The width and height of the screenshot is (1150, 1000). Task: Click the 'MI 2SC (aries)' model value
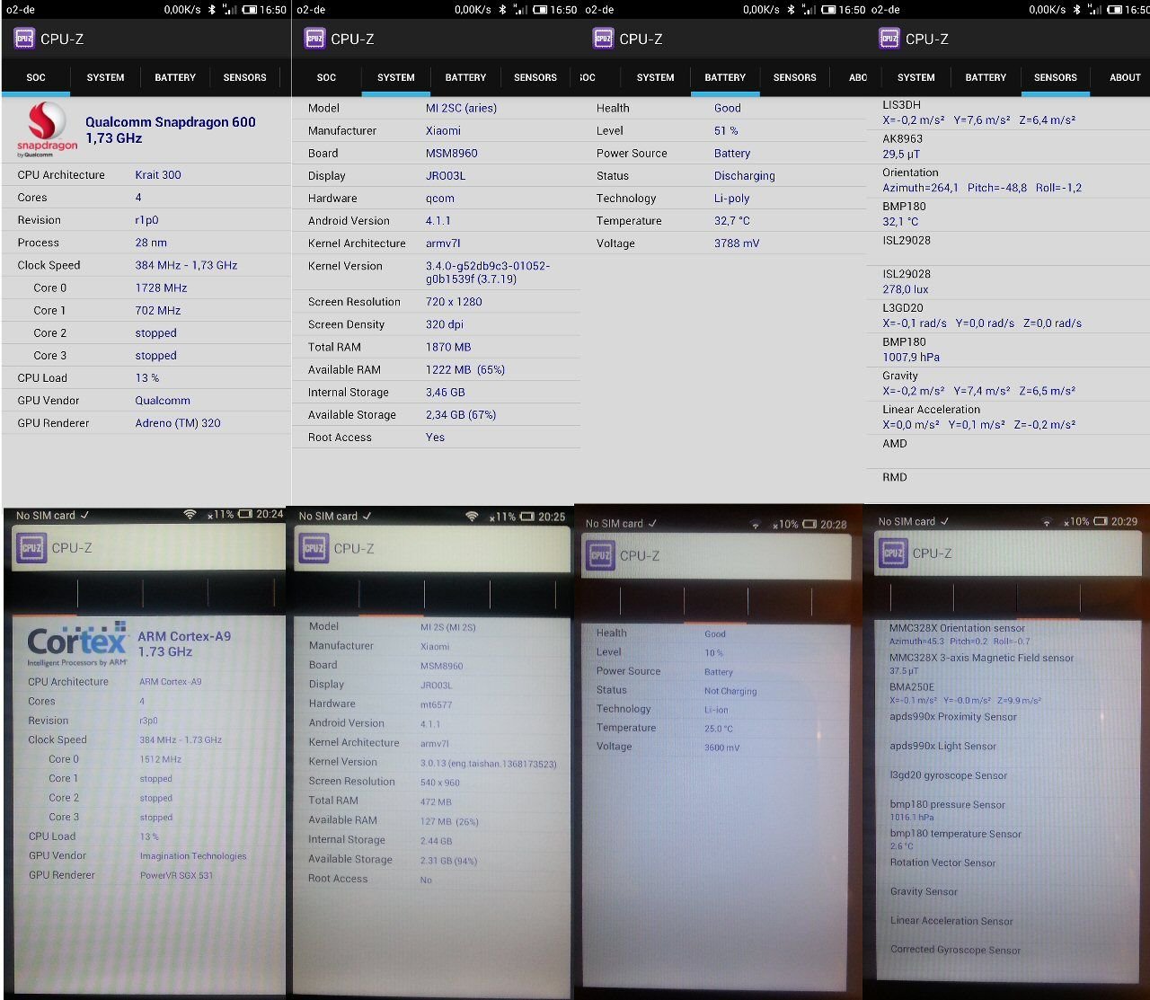(461, 108)
